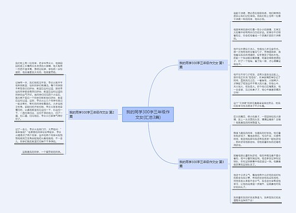Select the 篇2 branch node

93,114
